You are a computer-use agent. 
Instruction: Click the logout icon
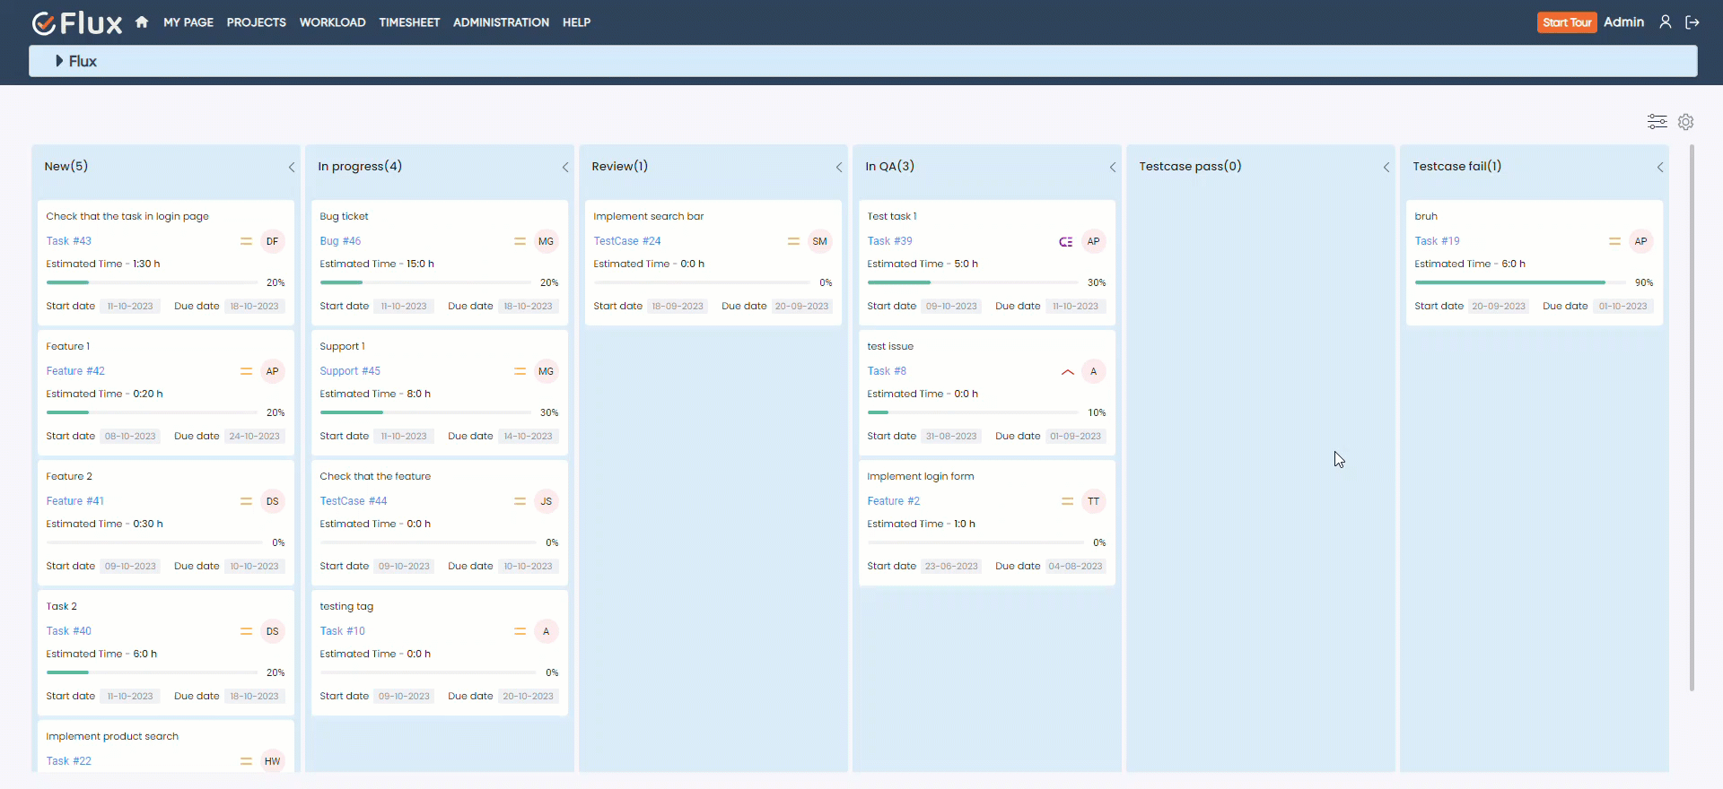tap(1692, 22)
